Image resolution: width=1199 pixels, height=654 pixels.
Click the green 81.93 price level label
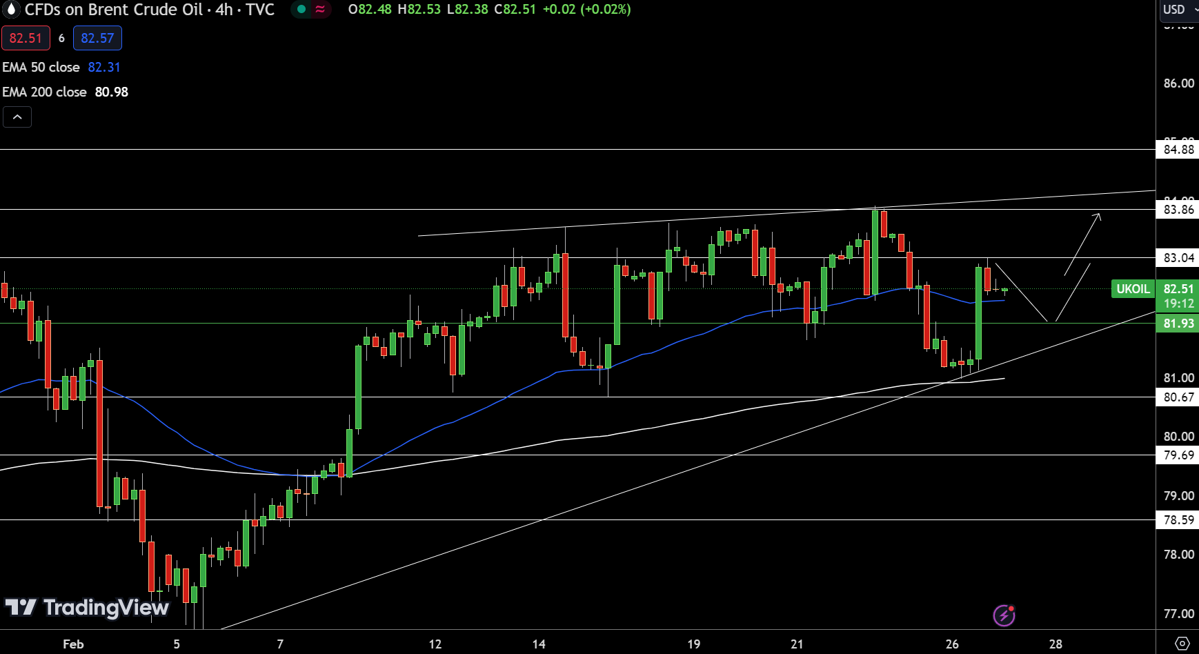pos(1178,324)
